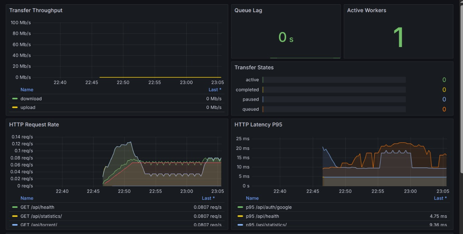Sort HTTP Latency P95 legend by Last *

click(440, 198)
